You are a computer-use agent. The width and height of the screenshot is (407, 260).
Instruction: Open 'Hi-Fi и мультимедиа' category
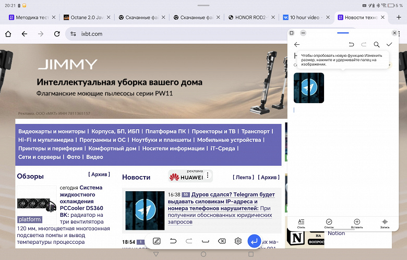point(46,140)
